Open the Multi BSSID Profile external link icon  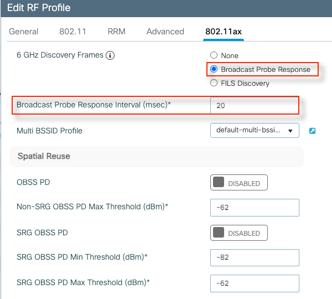pos(312,131)
